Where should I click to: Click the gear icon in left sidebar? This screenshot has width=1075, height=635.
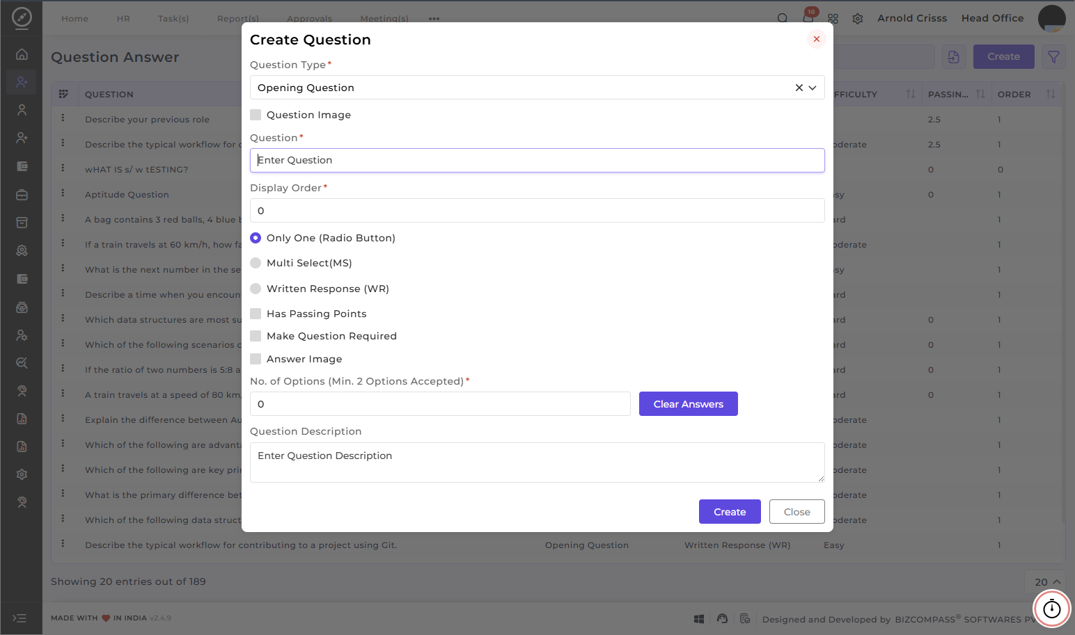[x=22, y=474]
